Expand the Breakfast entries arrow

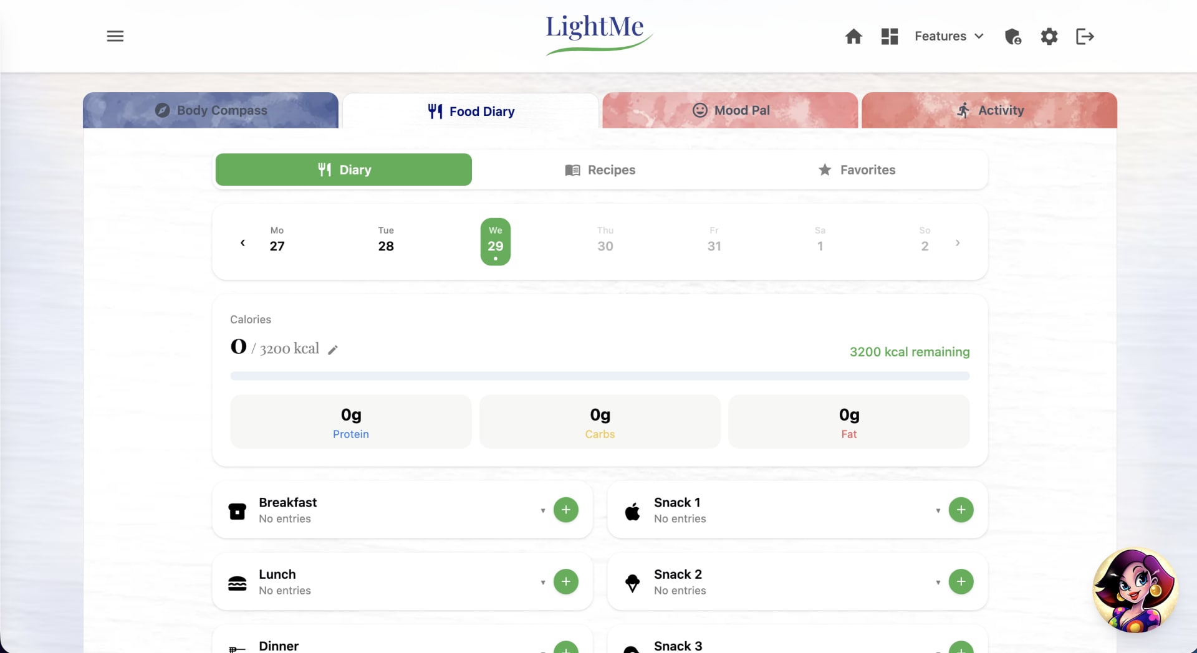(543, 510)
